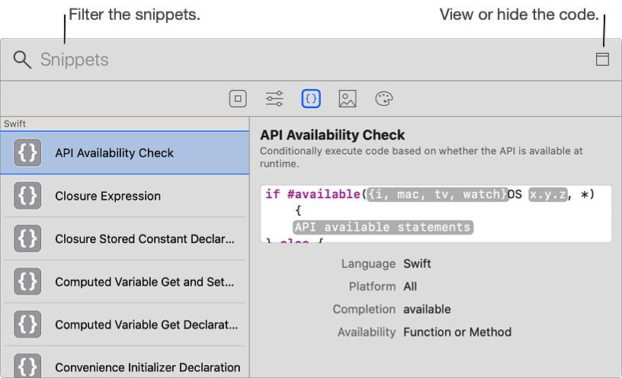The image size is (622, 378).
Task: Open the Media library tab with picture icon
Action: click(348, 98)
